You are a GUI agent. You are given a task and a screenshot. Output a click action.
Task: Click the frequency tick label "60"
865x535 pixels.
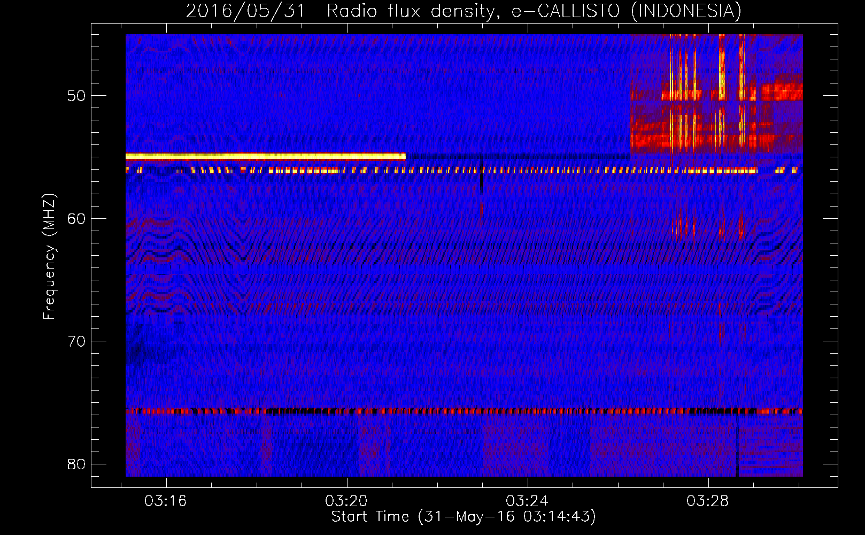(76, 218)
